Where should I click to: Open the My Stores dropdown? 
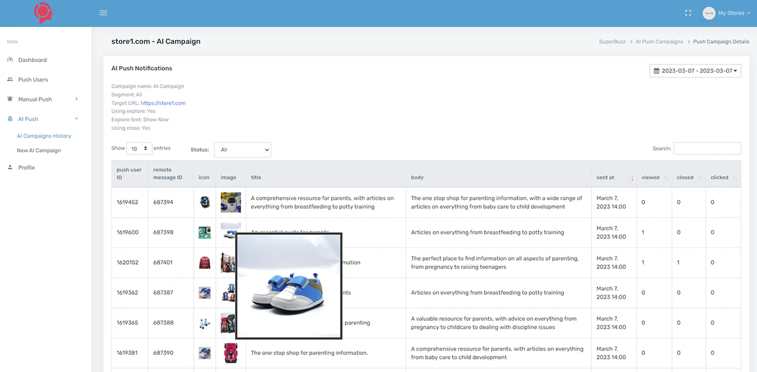click(x=734, y=13)
